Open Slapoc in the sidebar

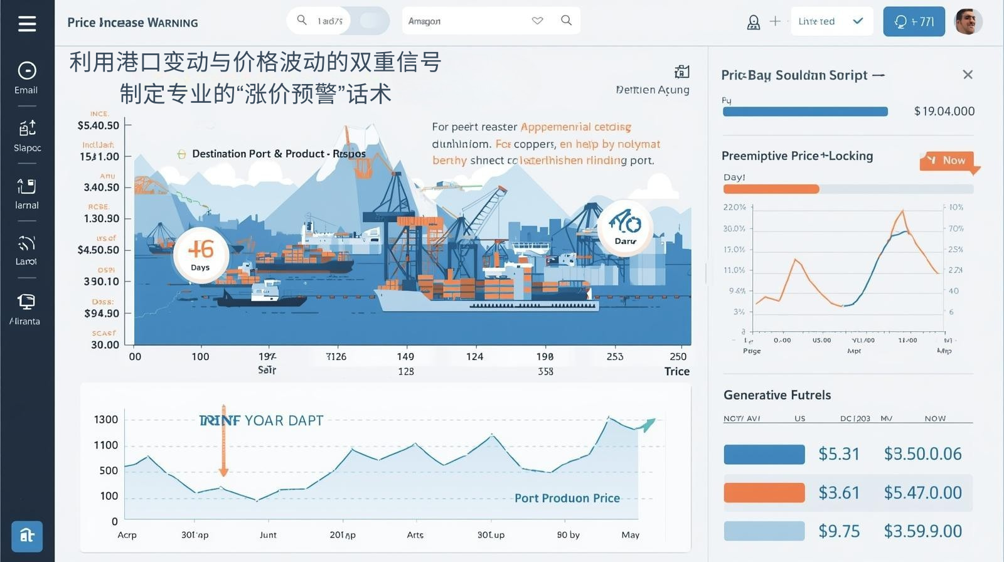27,135
